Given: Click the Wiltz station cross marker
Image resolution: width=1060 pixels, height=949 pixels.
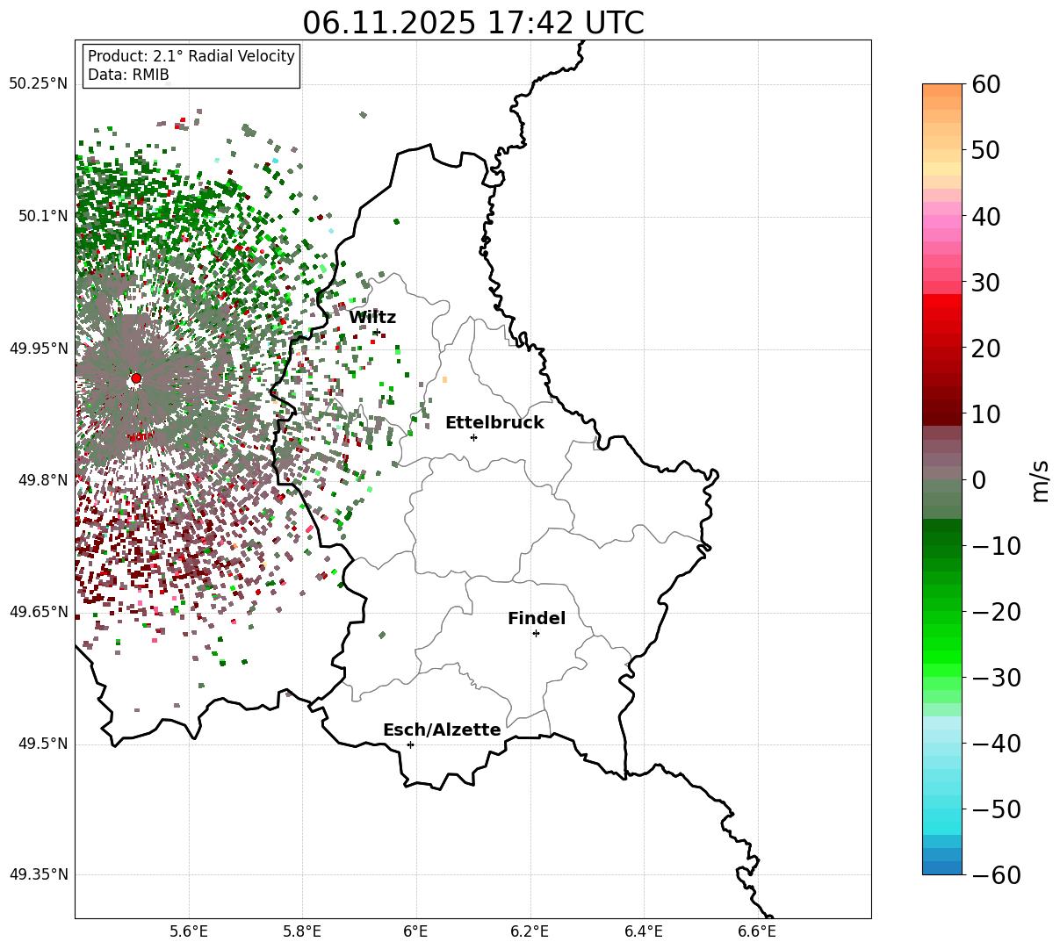Looking at the screenshot, I should pos(377,332).
